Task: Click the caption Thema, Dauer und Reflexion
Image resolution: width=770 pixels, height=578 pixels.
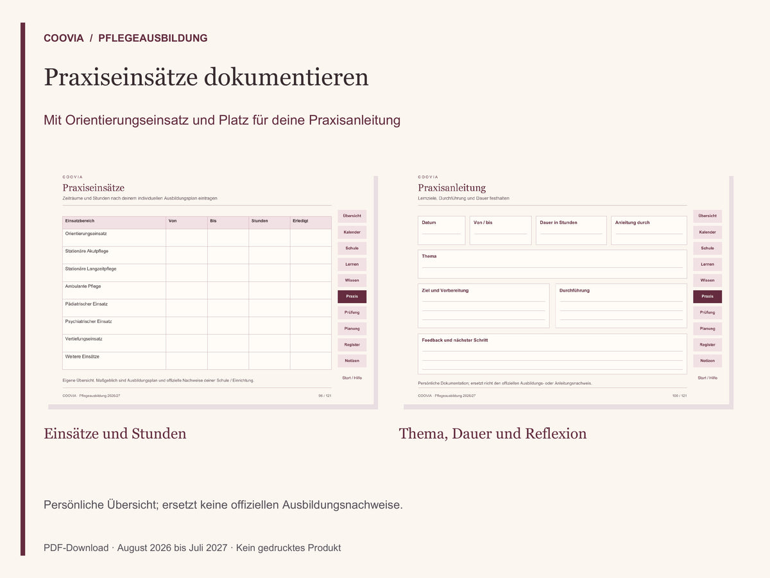Action: [493, 433]
